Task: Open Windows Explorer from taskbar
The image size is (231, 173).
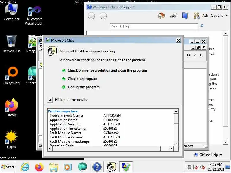Action: (x=54, y=167)
